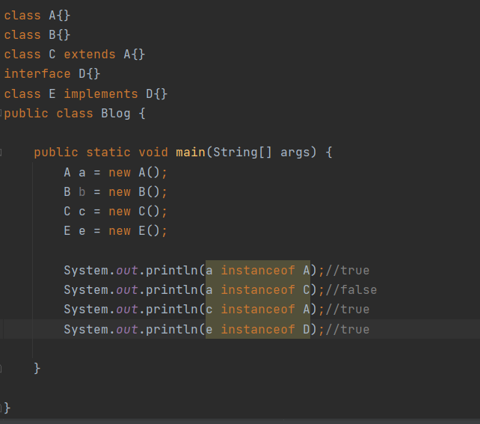
Task: Click 'System.out.println' on the 'c instanceof A' line
Action: pyautogui.click(x=131, y=309)
